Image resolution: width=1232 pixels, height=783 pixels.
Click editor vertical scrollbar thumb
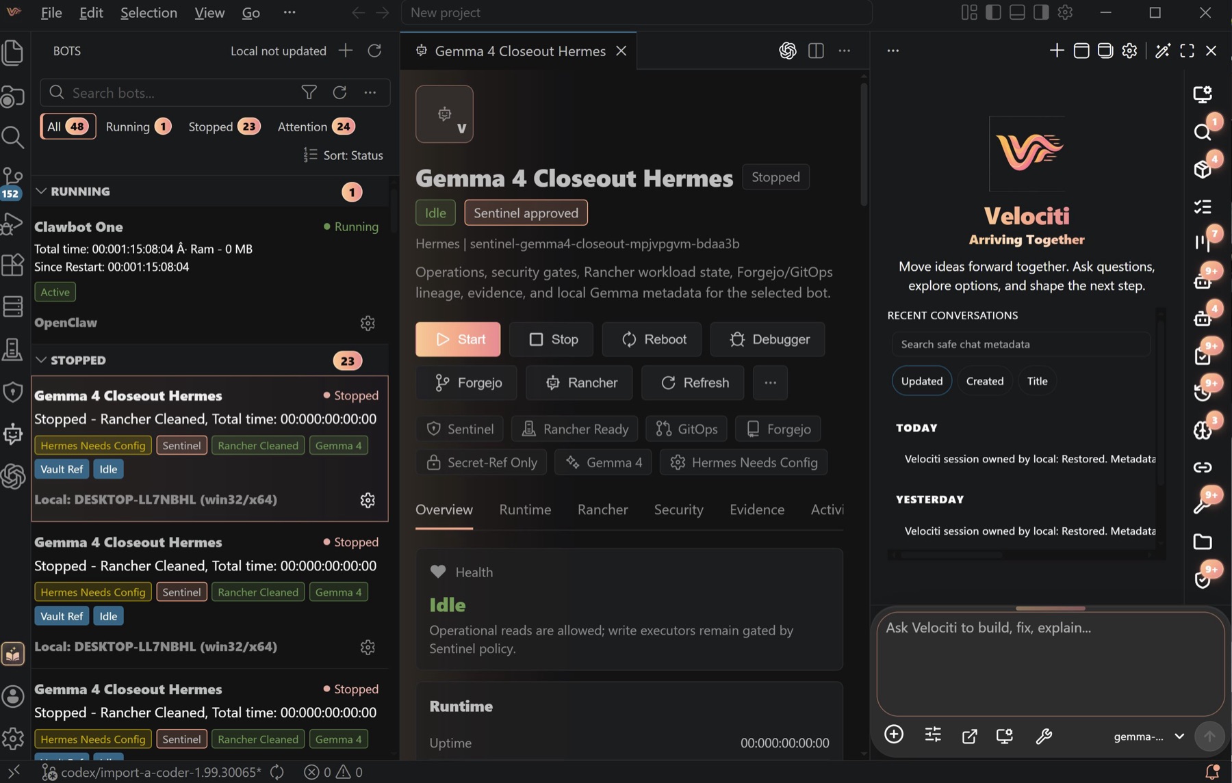864,144
